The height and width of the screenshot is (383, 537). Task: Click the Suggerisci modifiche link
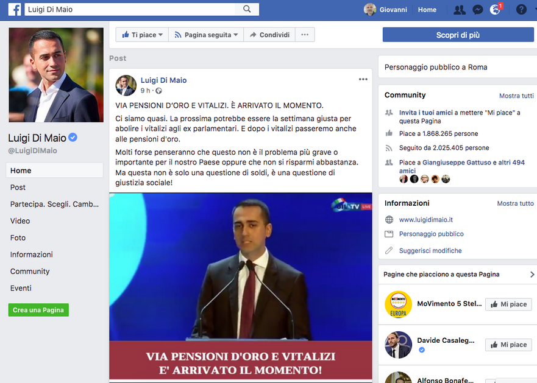pyautogui.click(x=430, y=250)
